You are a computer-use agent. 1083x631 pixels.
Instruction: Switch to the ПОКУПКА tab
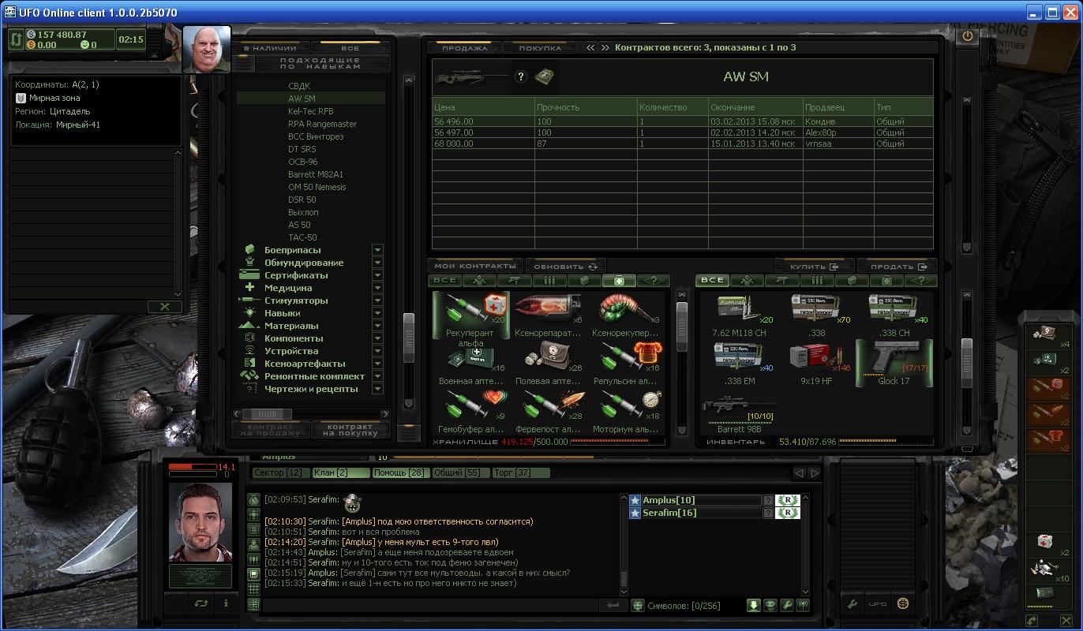(x=540, y=48)
